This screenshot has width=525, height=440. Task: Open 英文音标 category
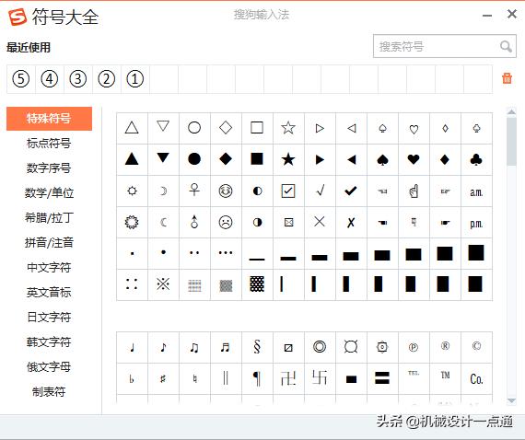[x=49, y=292]
